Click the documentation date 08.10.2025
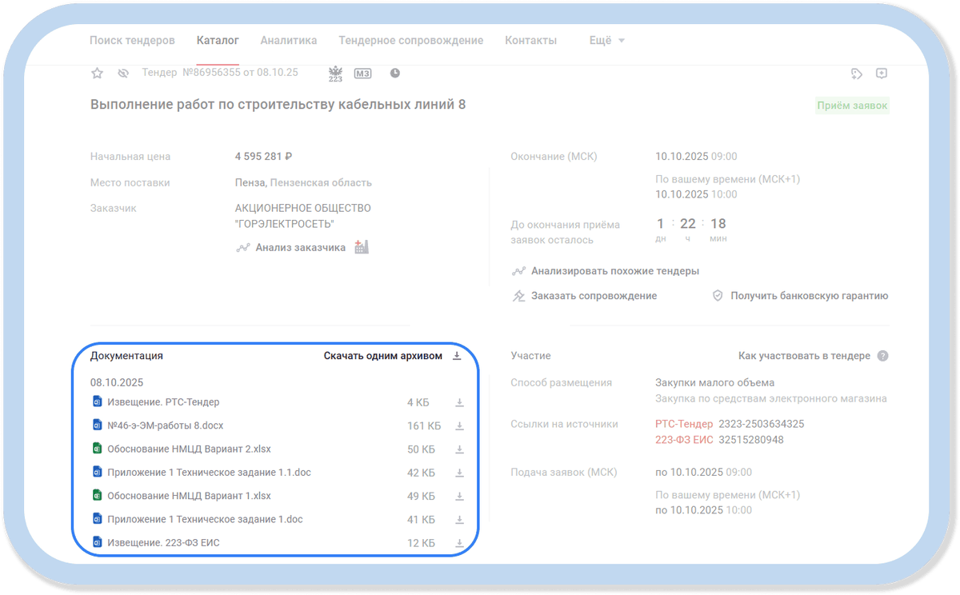Viewport: 960px width, 595px height. pyautogui.click(x=117, y=382)
